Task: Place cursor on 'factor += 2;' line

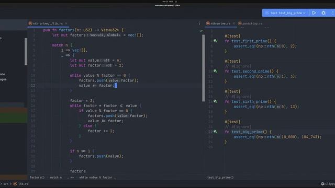Action: [101, 131]
